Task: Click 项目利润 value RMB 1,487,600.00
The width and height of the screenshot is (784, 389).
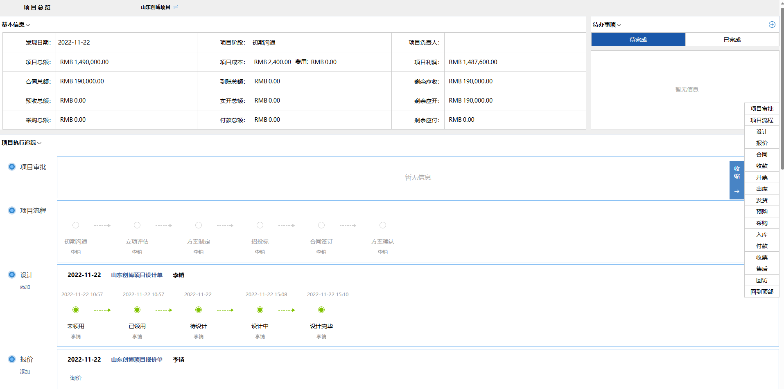Action: point(473,62)
